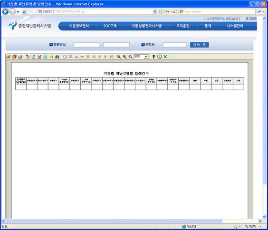Click the 검색 search button
This screenshot has height=230, width=268.
coord(199,45)
